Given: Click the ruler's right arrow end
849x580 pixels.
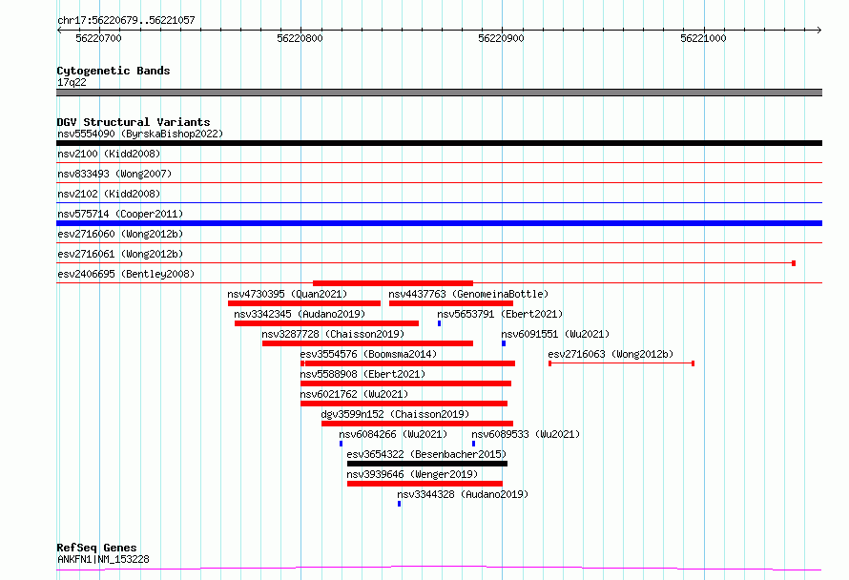Looking at the screenshot, I should (819, 30).
